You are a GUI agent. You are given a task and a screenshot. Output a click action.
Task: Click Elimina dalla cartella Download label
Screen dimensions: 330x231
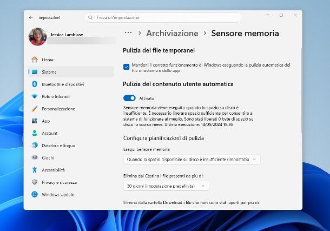[x=192, y=202]
